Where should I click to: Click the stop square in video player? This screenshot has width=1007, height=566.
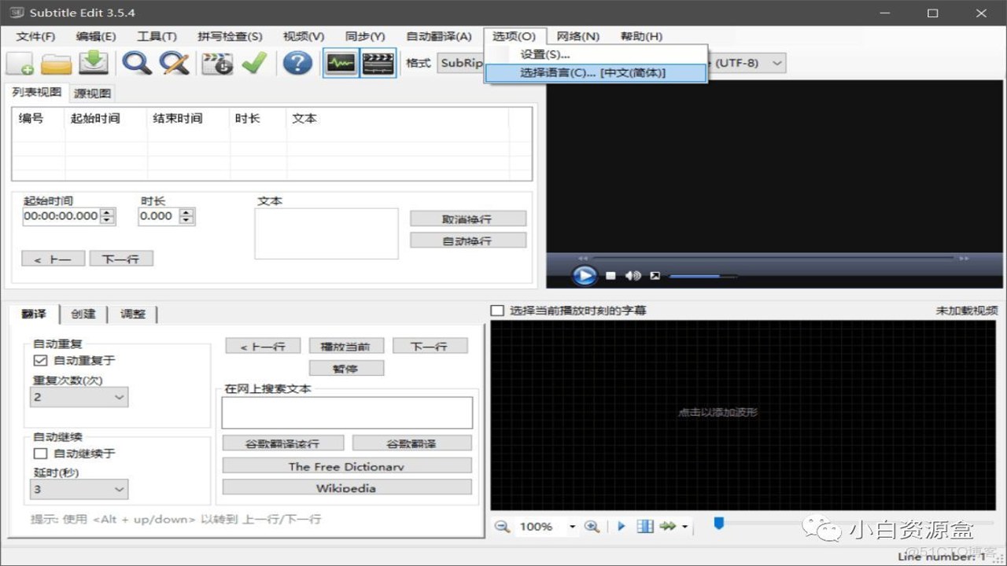pyautogui.click(x=611, y=276)
